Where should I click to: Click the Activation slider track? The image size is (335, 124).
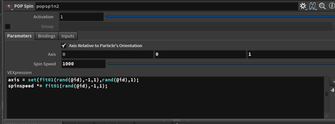(x=220, y=17)
